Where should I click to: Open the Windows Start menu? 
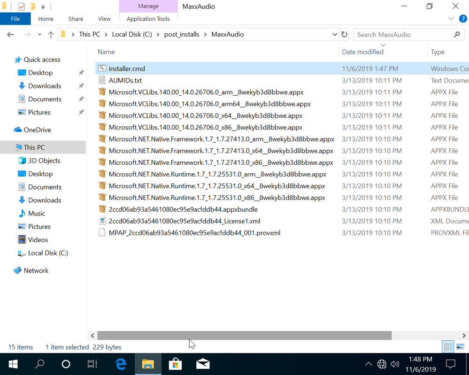13,364
